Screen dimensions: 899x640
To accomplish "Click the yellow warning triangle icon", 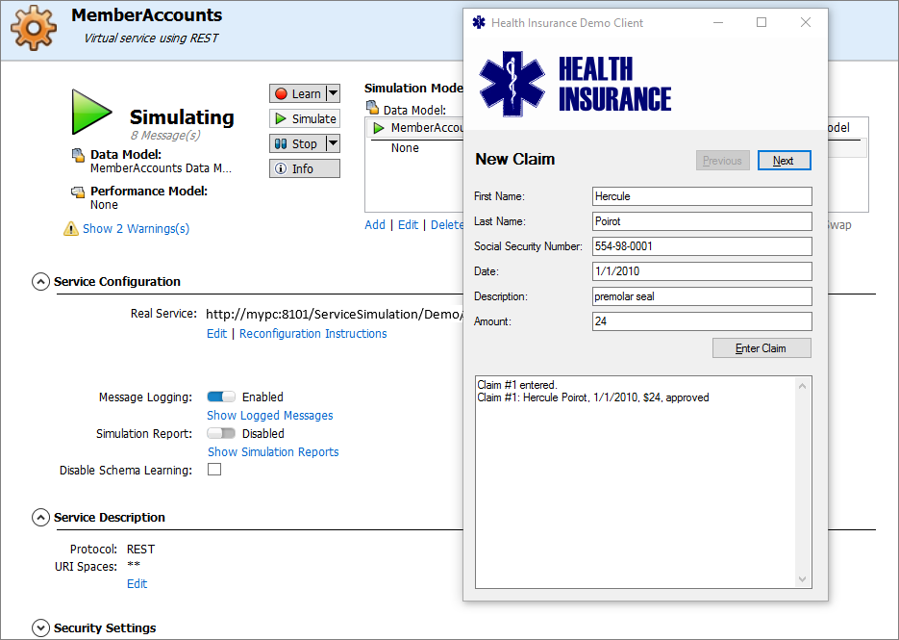I will [x=70, y=229].
